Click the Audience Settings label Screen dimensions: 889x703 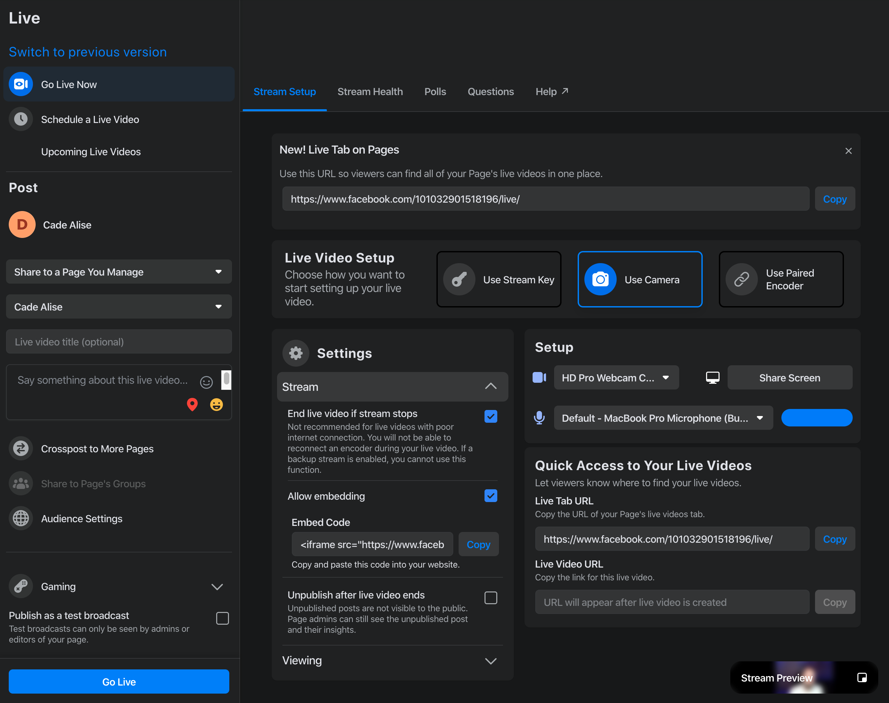(81, 519)
